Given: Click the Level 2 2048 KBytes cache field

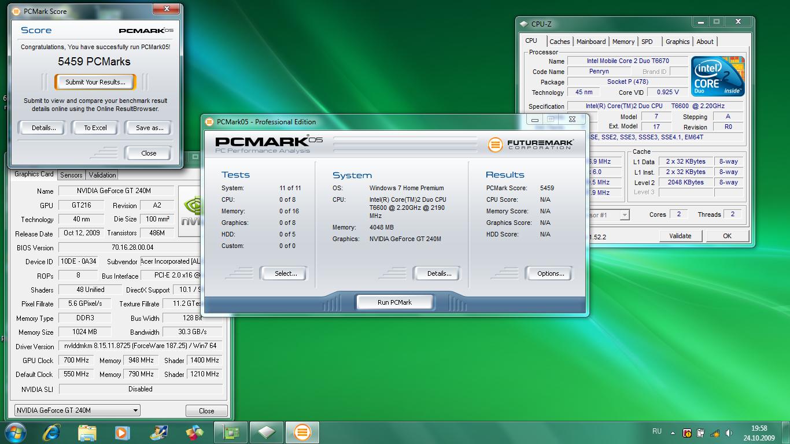Looking at the screenshot, I should tap(685, 182).
